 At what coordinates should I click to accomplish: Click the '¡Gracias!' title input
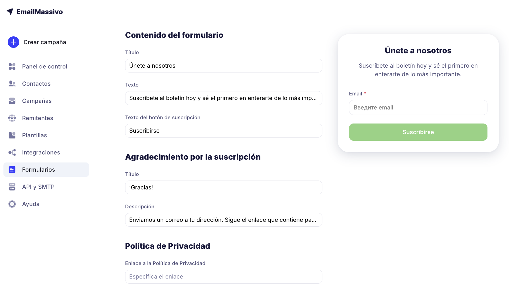click(x=224, y=187)
